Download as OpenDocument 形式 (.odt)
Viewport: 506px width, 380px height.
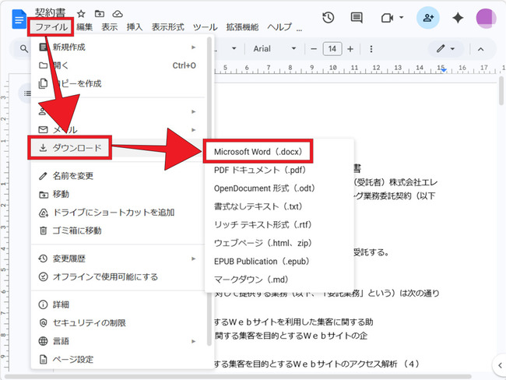[279, 188]
